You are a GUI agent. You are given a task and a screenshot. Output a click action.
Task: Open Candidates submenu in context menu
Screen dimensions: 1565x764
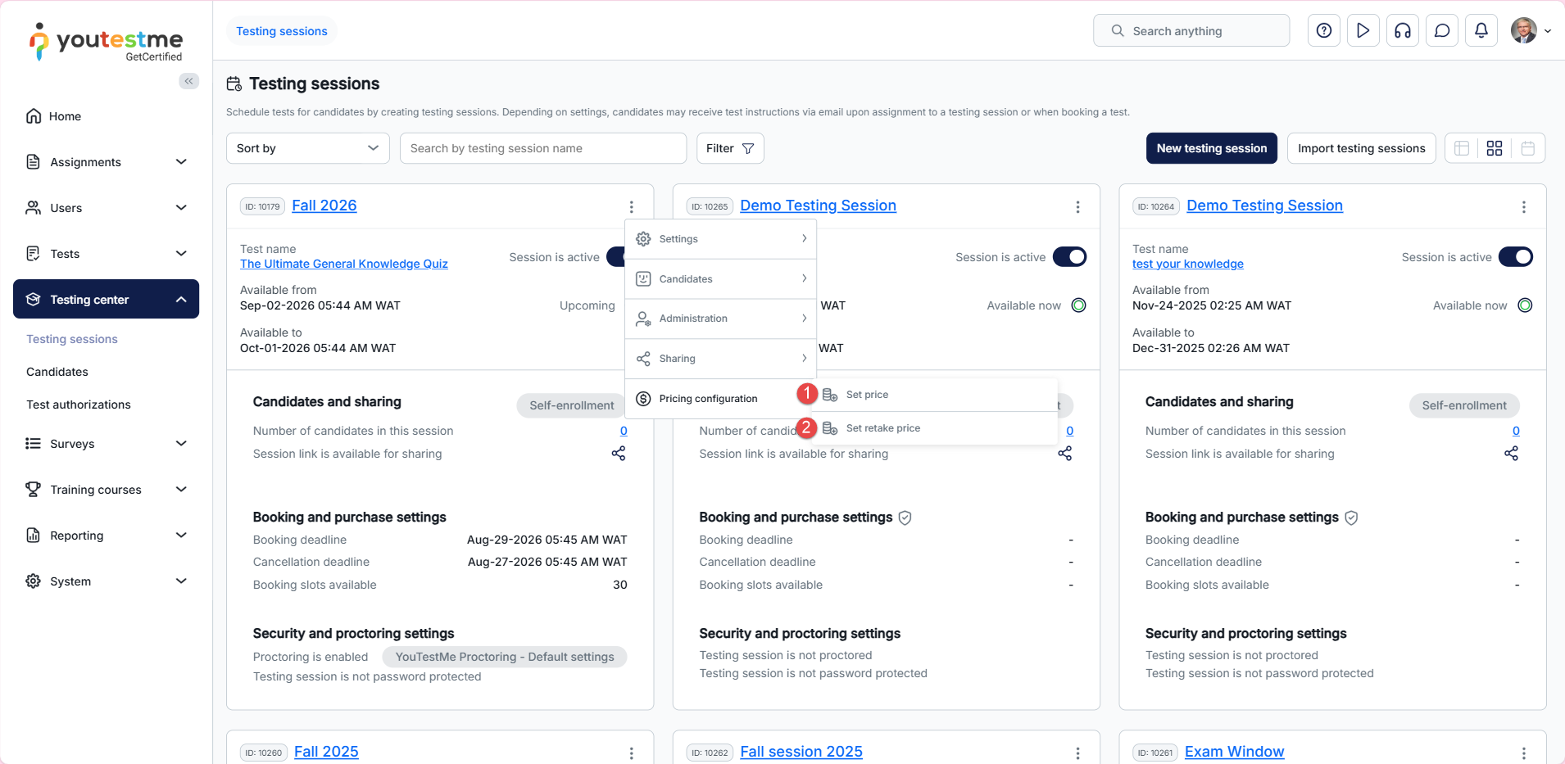click(x=720, y=279)
